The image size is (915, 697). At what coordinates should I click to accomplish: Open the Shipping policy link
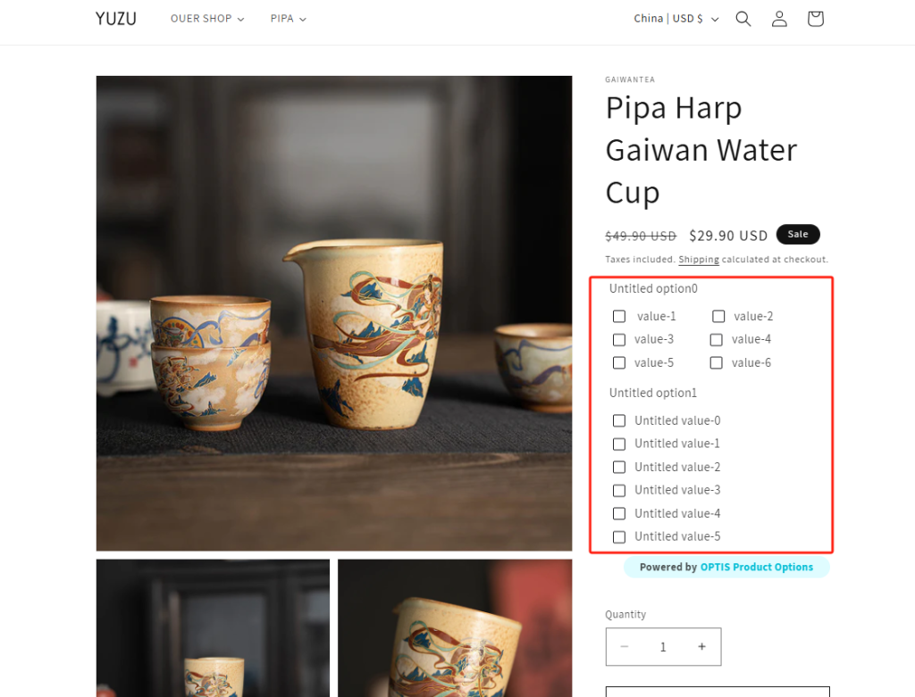point(698,259)
